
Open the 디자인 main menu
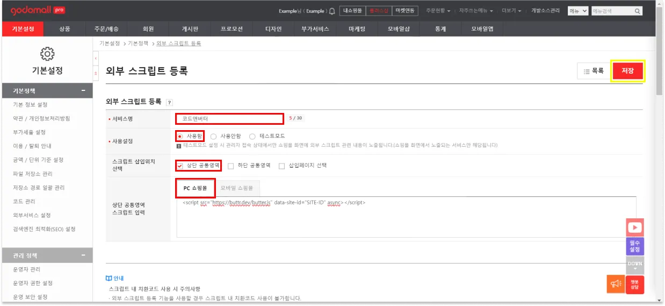[273, 29]
